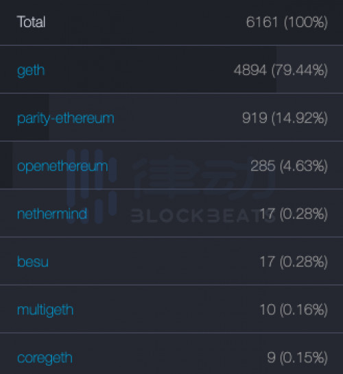Select the 919 (14.92%) parity-ethereum count
Image resolution: width=343 pixels, height=374 pixels.
285,118
